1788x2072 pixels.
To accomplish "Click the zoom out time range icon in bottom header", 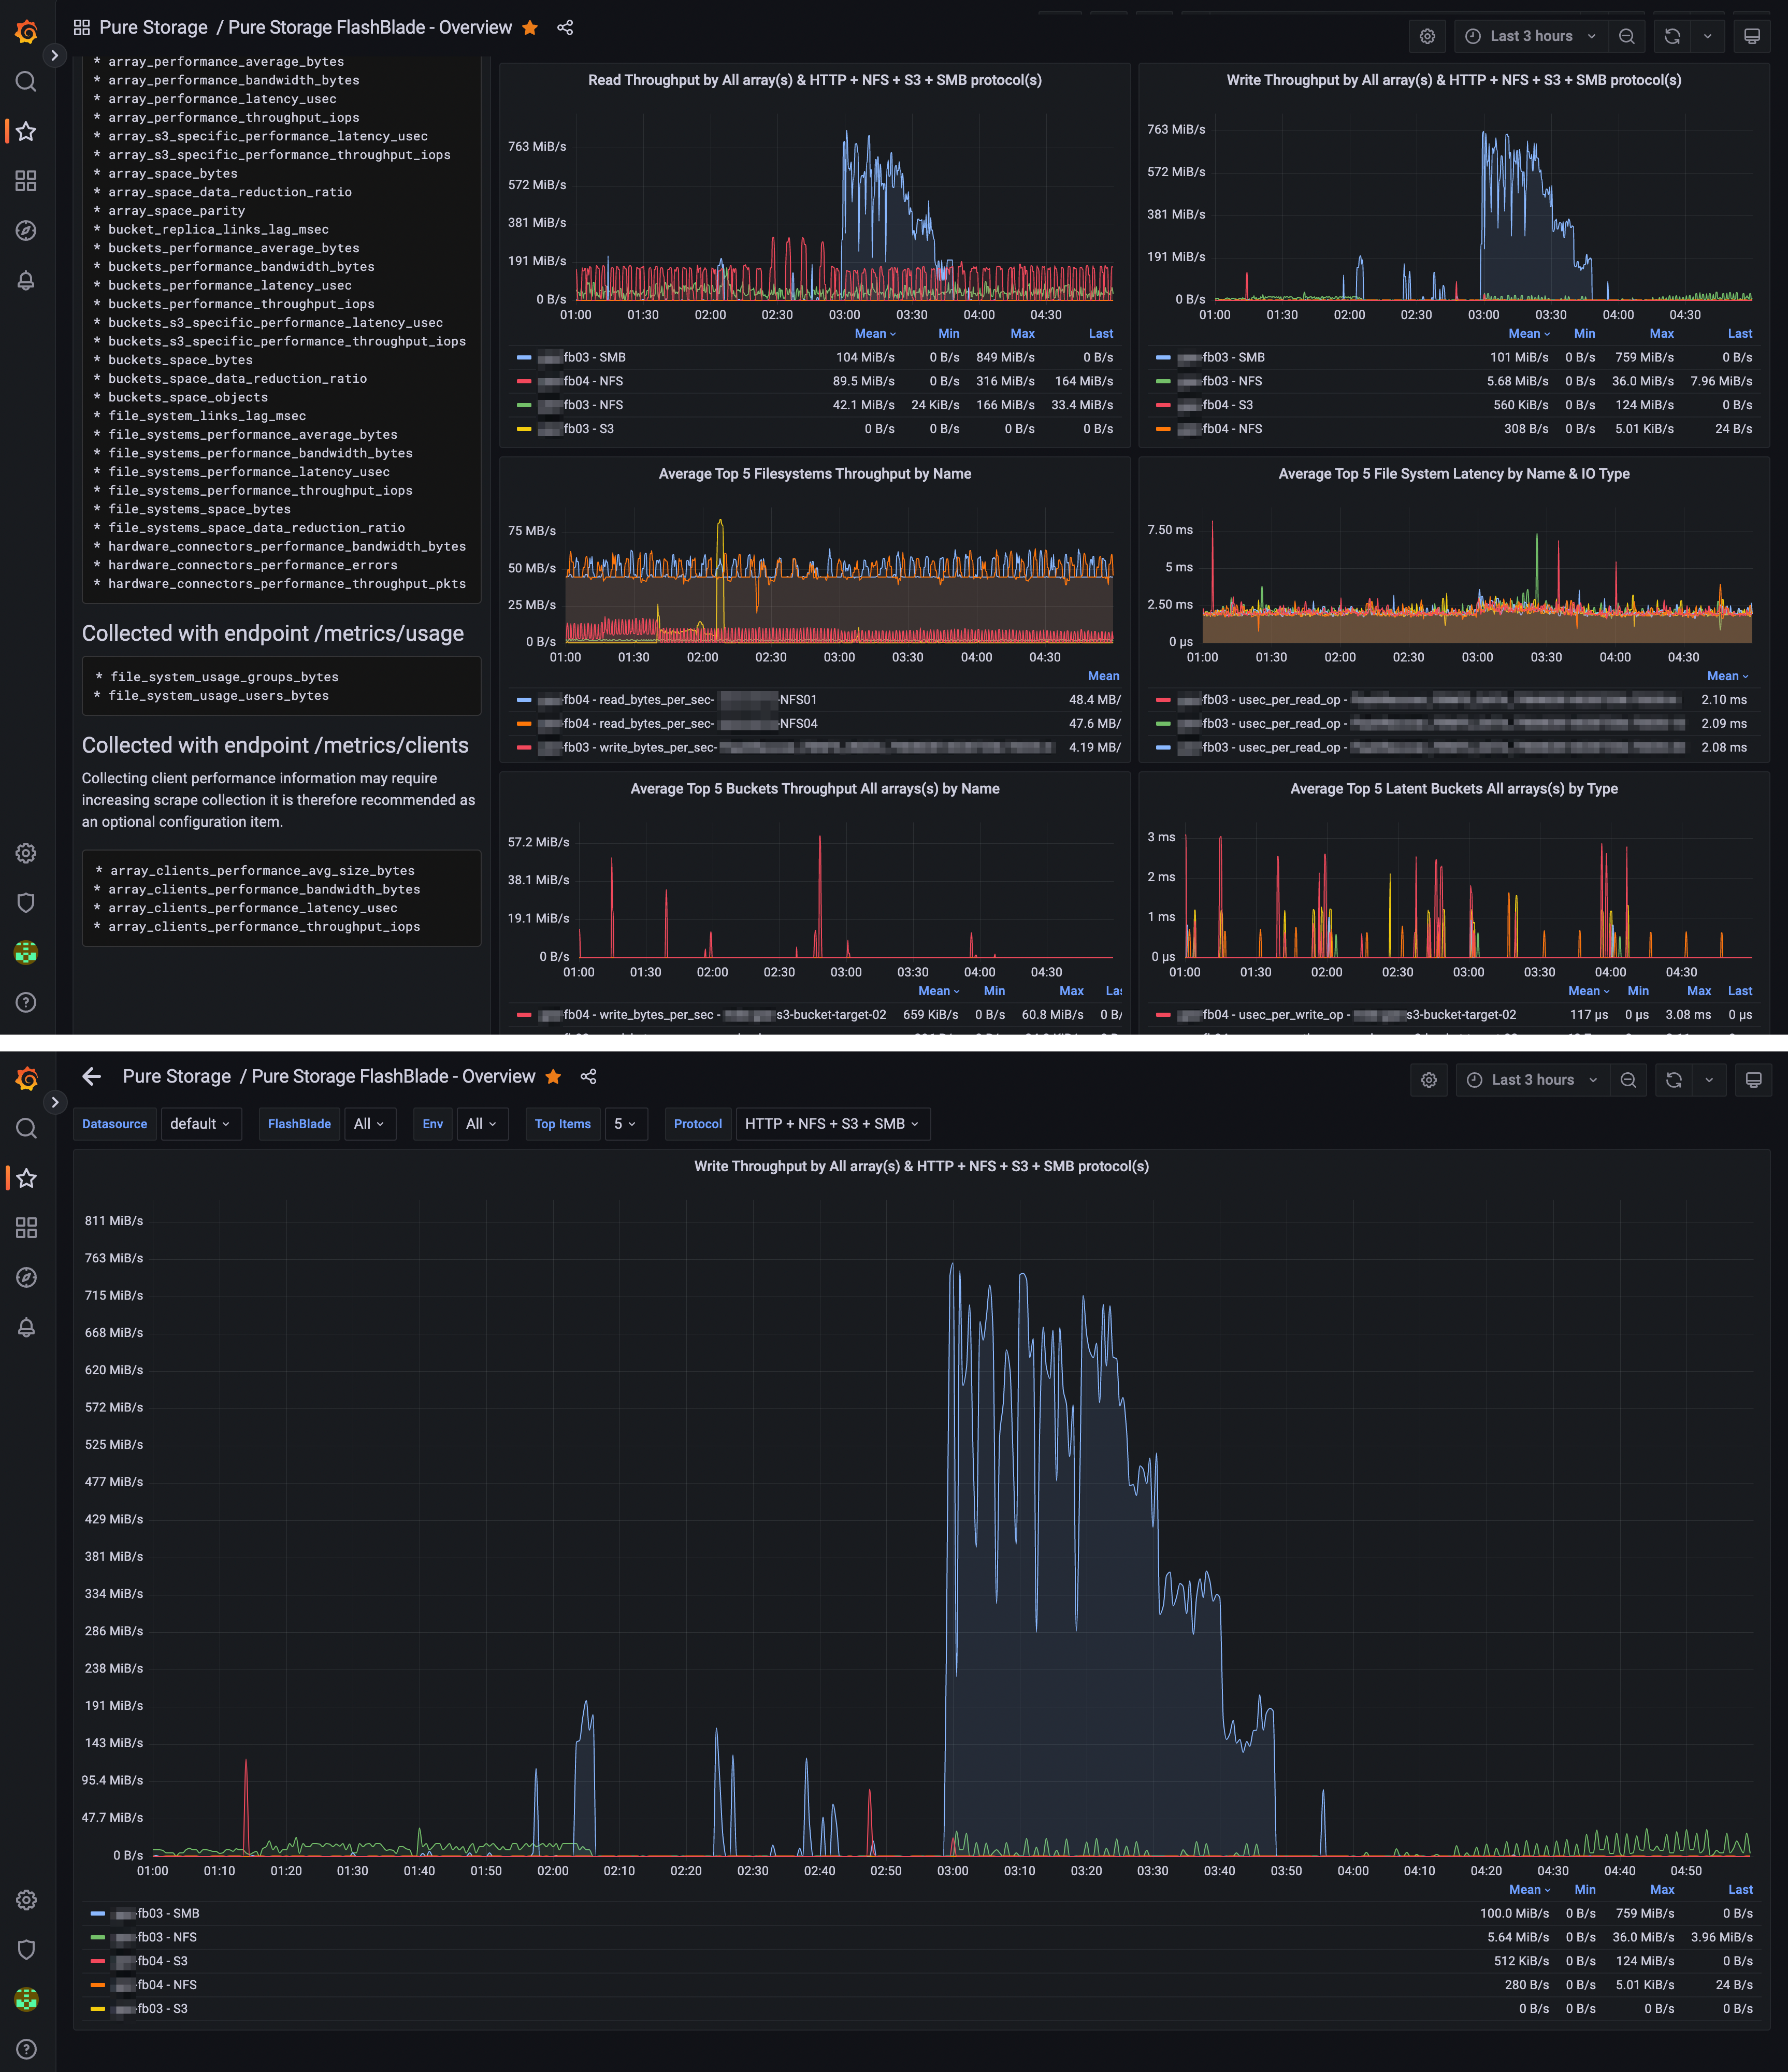I will [1628, 1080].
